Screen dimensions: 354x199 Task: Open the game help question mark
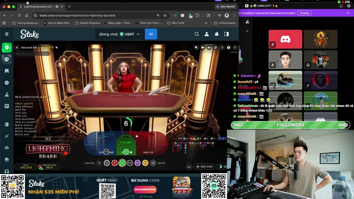pos(228,48)
